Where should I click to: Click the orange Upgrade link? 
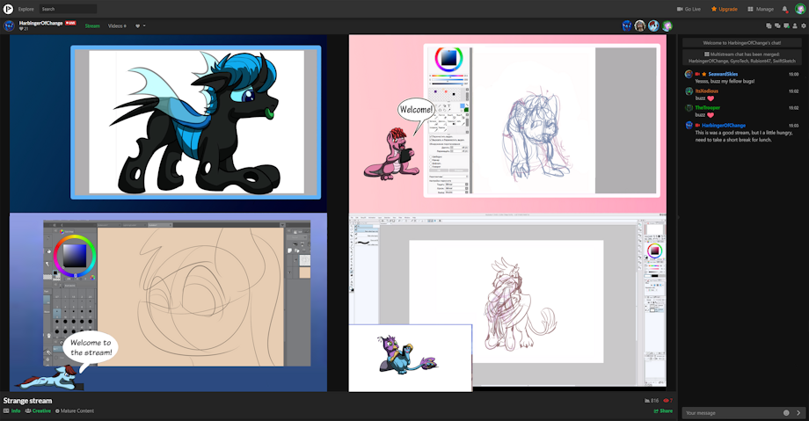tap(725, 10)
